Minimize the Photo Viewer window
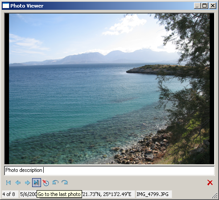 (197, 6)
